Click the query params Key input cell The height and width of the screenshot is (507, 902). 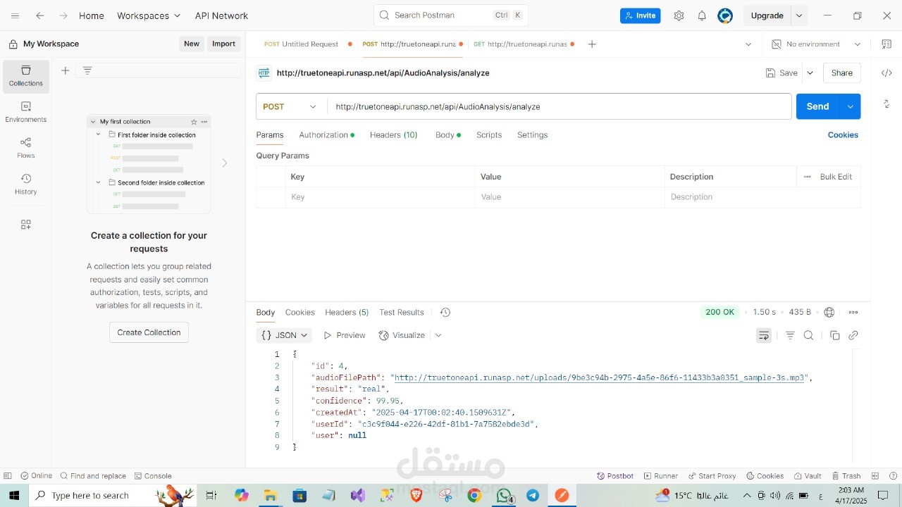tap(380, 197)
